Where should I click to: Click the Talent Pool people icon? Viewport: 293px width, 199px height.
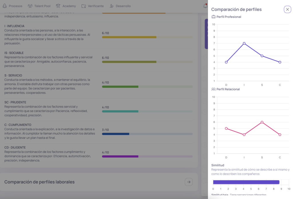(x=30, y=6)
